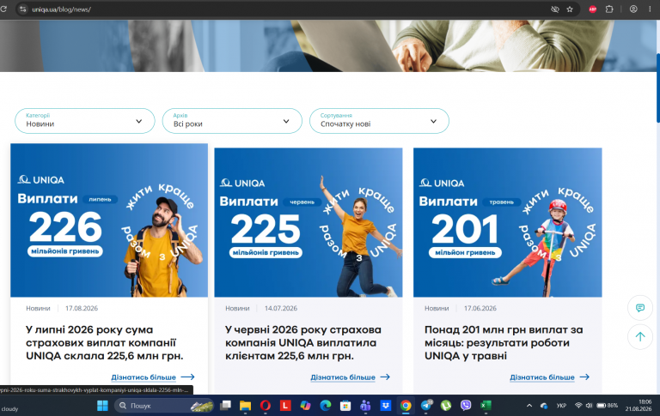
Task: Click the uniqa.ua/blog/news/ address field
Action: (62, 9)
